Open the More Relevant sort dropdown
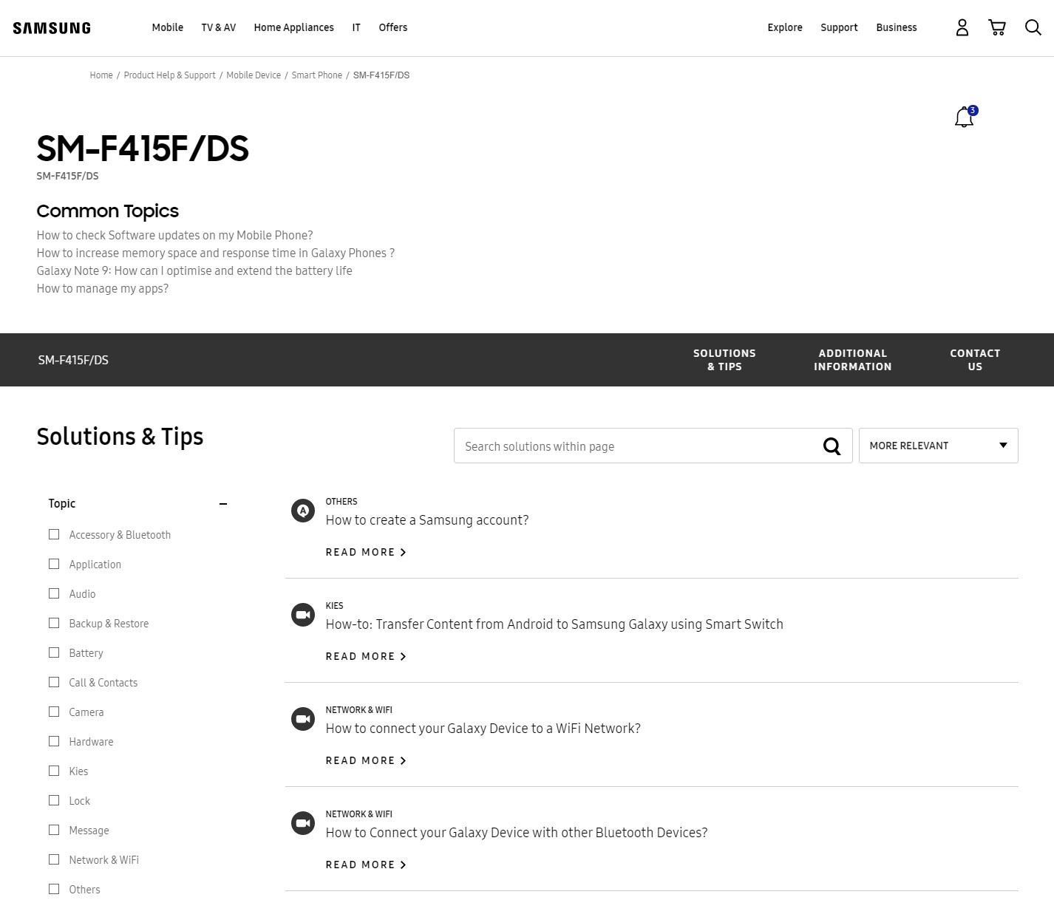The width and height of the screenshot is (1054, 900). (937, 446)
